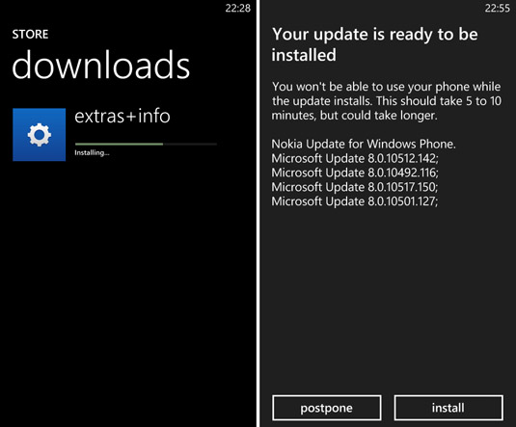Tap the 22:55 clock in status bar

[498, 8]
